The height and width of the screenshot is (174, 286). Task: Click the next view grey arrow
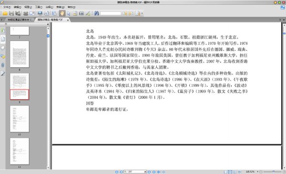[163, 172]
